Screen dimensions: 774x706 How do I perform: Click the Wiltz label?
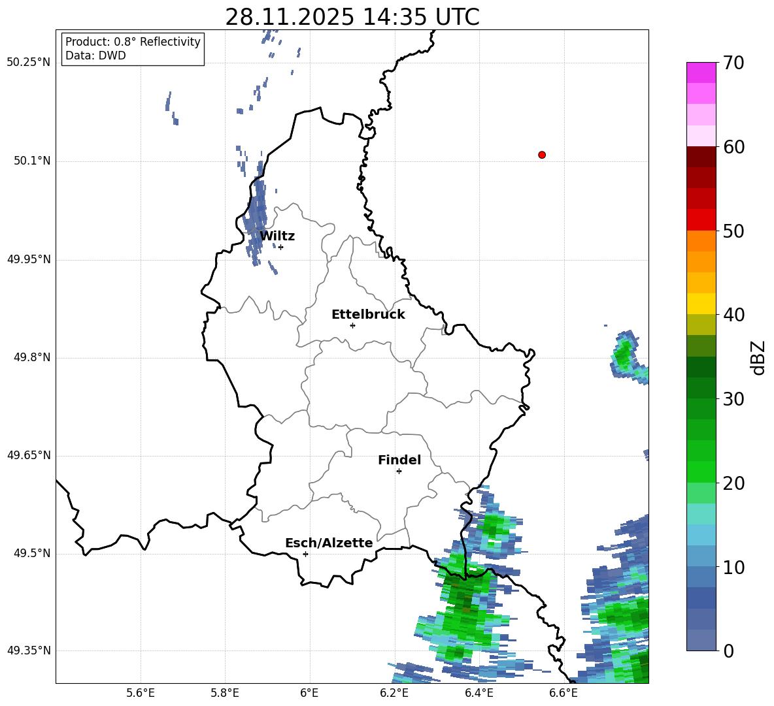pyautogui.click(x=277, y=236)
